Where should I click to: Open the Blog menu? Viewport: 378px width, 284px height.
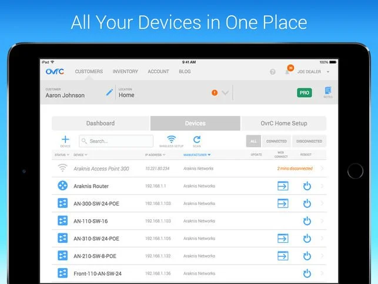click(185, 71)
